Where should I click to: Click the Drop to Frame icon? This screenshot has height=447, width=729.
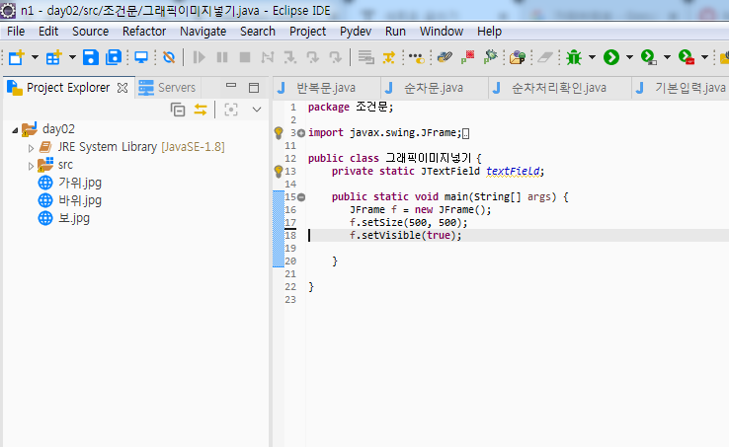click(x=365, y=57)
